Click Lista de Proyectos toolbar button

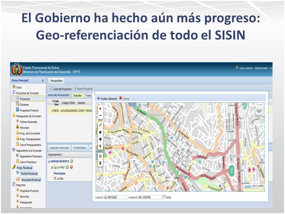[61, 89]
